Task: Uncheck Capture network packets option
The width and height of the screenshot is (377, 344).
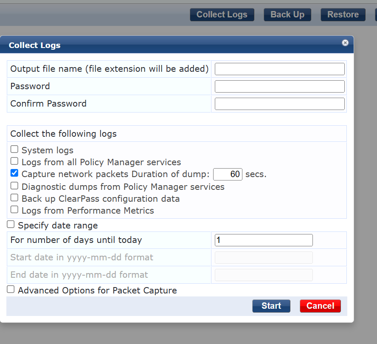Action: 14,173
